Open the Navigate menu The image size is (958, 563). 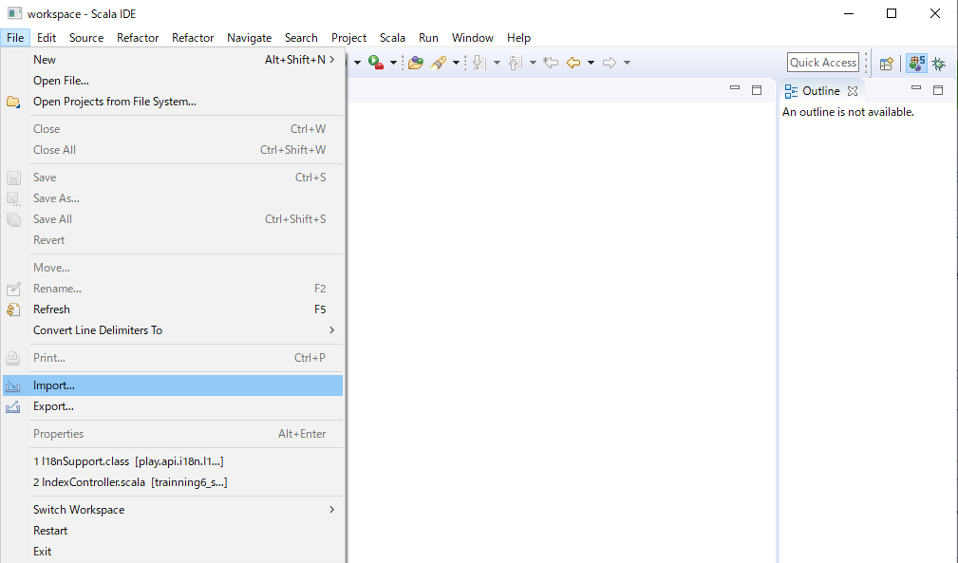[250, 38]
